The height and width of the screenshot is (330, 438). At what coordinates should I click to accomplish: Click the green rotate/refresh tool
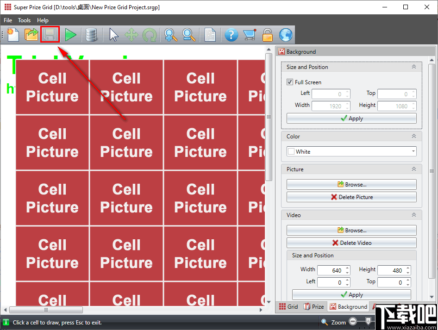point(150,35)
